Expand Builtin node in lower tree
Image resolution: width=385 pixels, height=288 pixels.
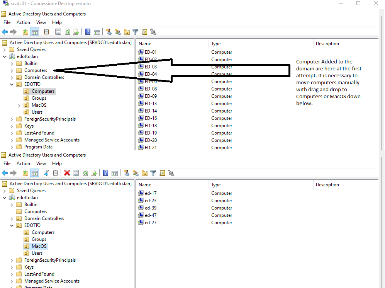tap(12, 204)
